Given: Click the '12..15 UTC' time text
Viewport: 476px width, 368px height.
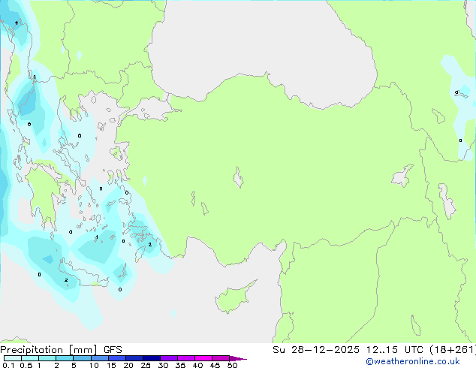Looking at the screenshot, I should tap(395, 350).
